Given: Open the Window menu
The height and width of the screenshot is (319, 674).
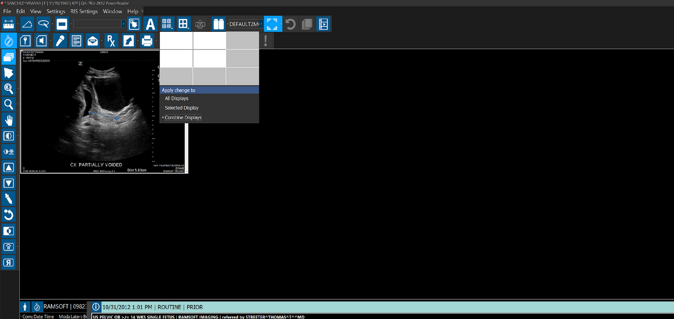Looking at the screenshot, I should (112, 11).
